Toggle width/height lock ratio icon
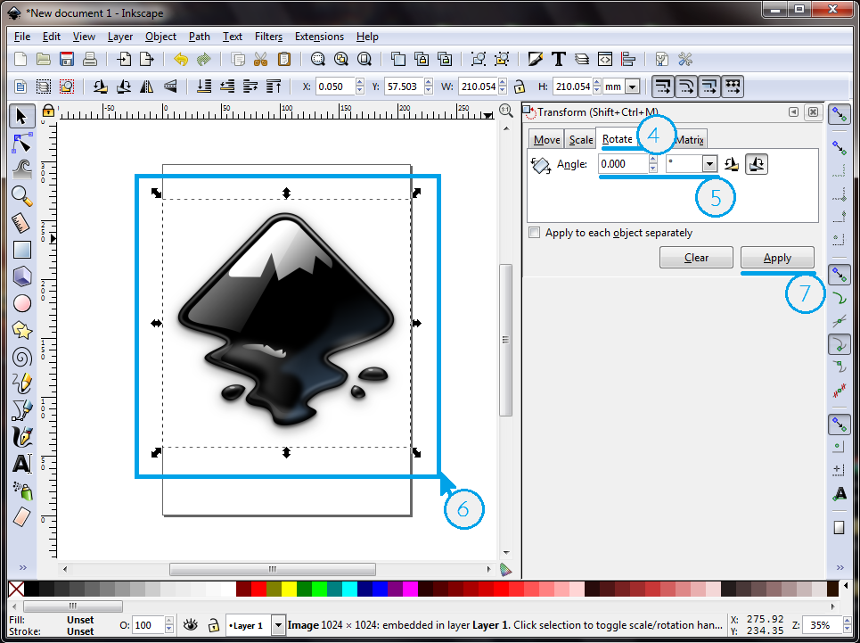This screenshot has width=860, height=643. (519, 87)
